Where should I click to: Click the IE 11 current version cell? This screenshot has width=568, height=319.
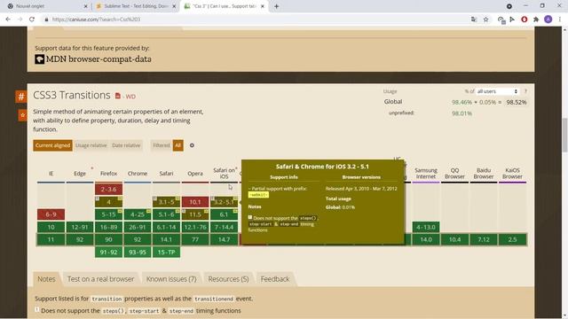(51, 239)
